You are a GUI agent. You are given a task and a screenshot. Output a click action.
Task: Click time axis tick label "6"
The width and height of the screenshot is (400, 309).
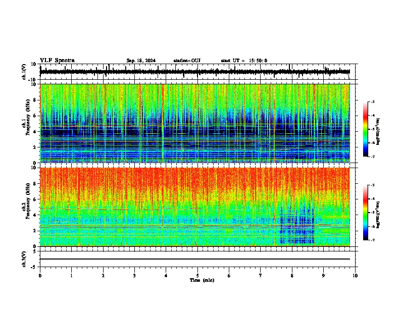click(x=229, y=276)
